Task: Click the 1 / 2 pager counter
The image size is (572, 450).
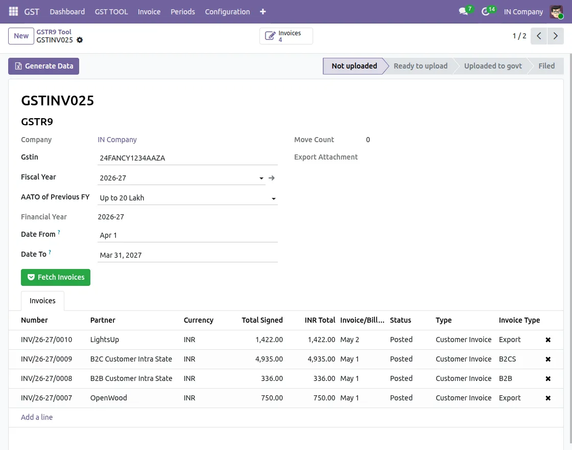Action: tap(519, 36)
